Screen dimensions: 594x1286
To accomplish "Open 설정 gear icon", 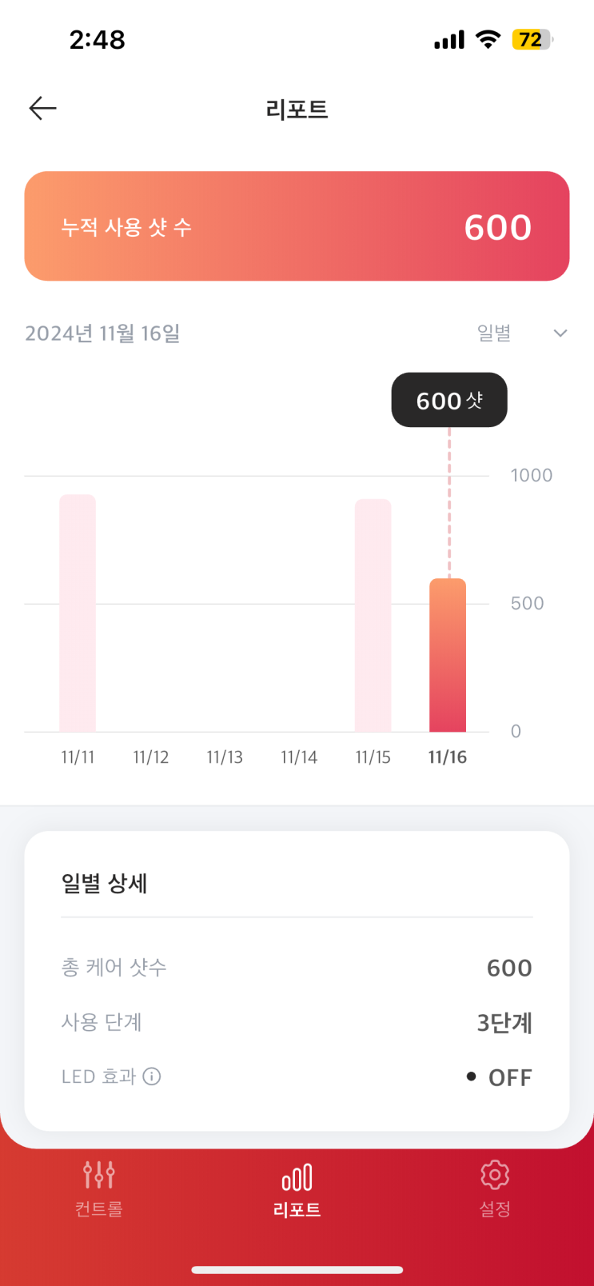I will coord(495,1175).
